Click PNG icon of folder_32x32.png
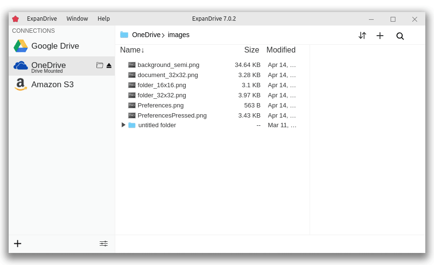This screenshot has height=265, width=434. pos(132,95)
